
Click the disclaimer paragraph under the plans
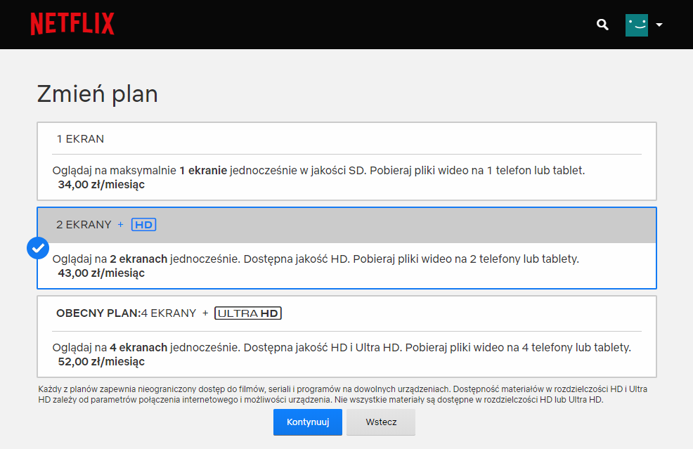[x=342, y=395]
